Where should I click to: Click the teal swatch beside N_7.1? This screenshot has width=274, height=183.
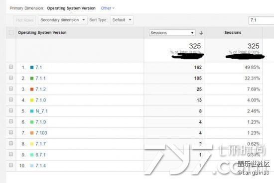coord(32,111)
